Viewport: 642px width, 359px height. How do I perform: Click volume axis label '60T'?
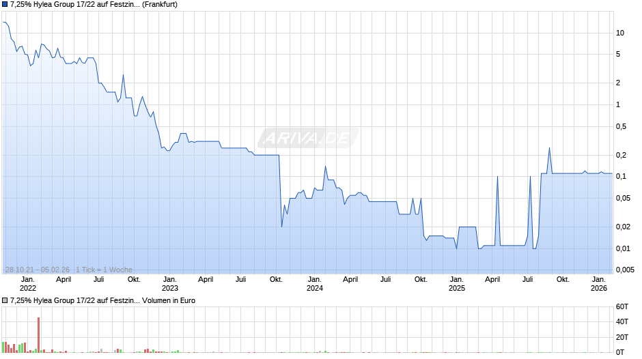coord(622,306)
